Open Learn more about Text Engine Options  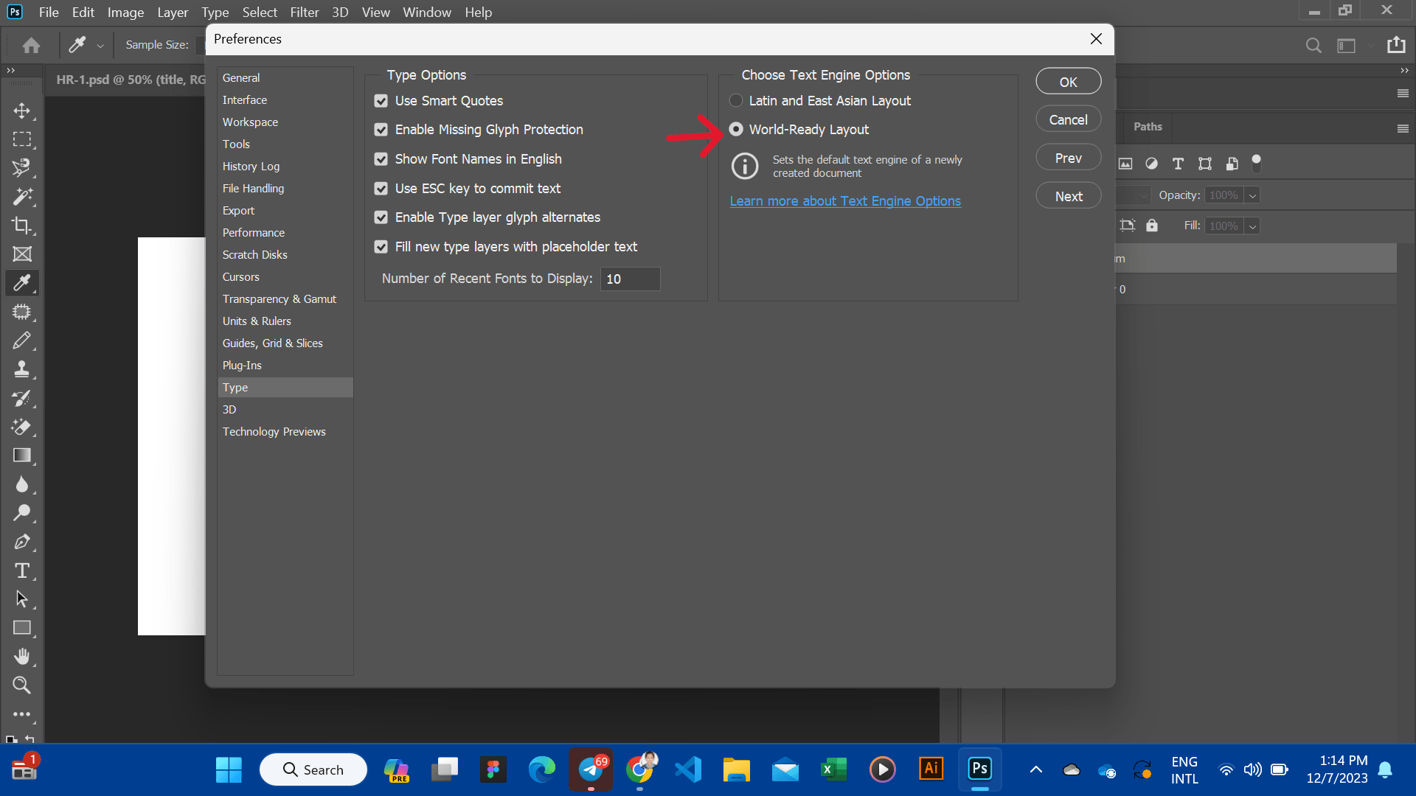[845, 201]
